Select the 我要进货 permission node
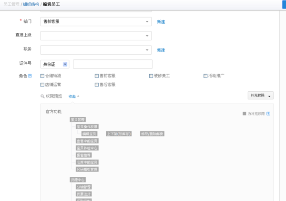The width and height of the screenshot is (286, 201). (x=83, y=194)
